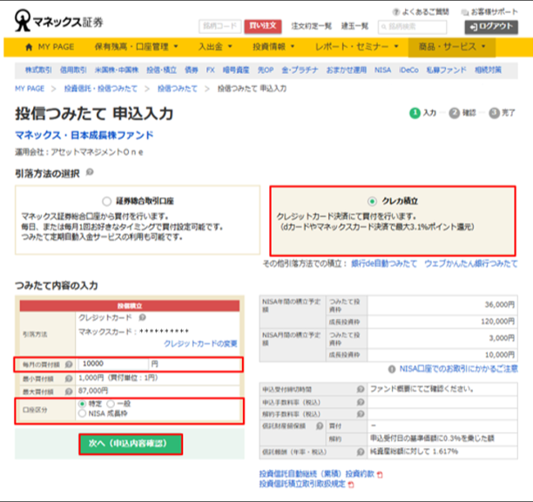Click help icon for 最小買付額
The width and height of the screenshot is (533, 502).
[69, 378]
